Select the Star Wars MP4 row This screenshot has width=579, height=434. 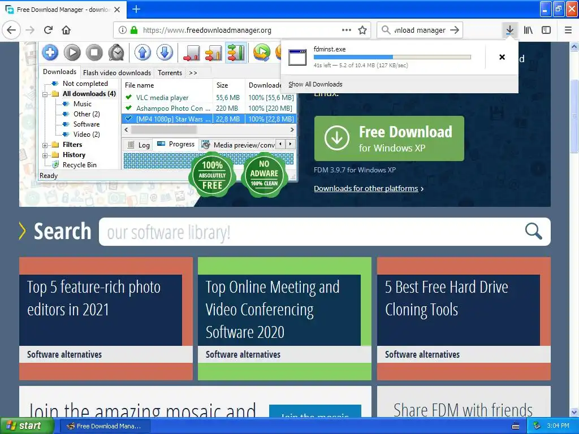click(x=209, y=119)
